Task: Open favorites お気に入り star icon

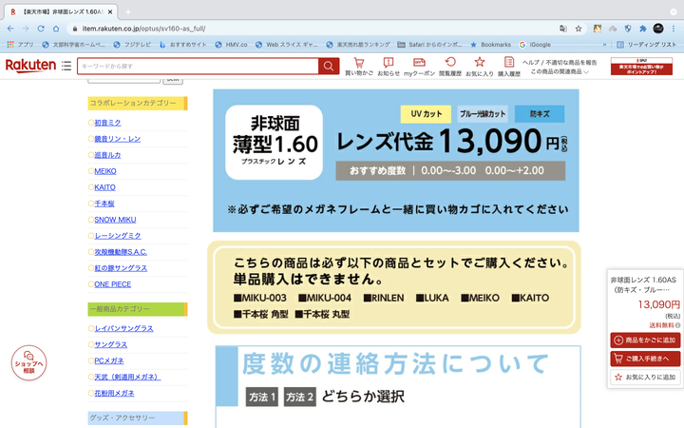Action: tap(480, 67)
